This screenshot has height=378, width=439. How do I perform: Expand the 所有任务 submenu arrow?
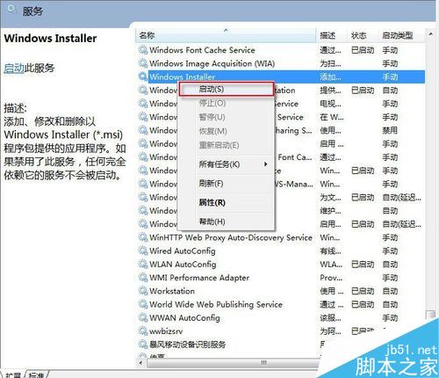[265, 164]
